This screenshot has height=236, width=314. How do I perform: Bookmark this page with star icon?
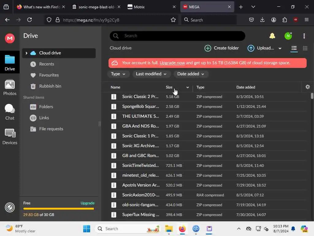[173, 20]
